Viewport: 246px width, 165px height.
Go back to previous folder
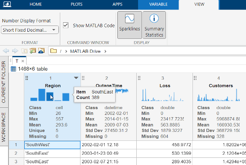coord(6,51)
